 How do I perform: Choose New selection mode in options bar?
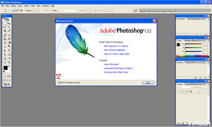click(13, 11)
